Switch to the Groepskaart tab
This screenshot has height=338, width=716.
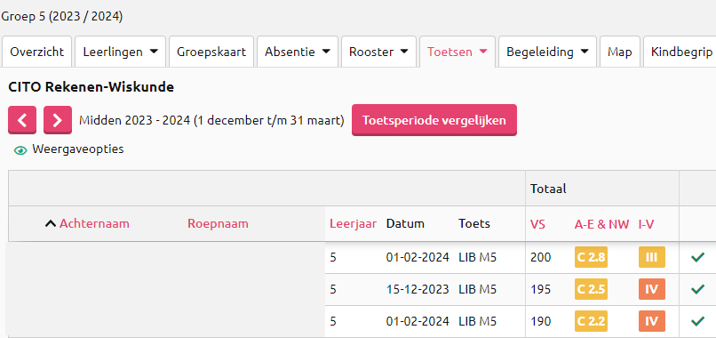click(x=211, y=52)
